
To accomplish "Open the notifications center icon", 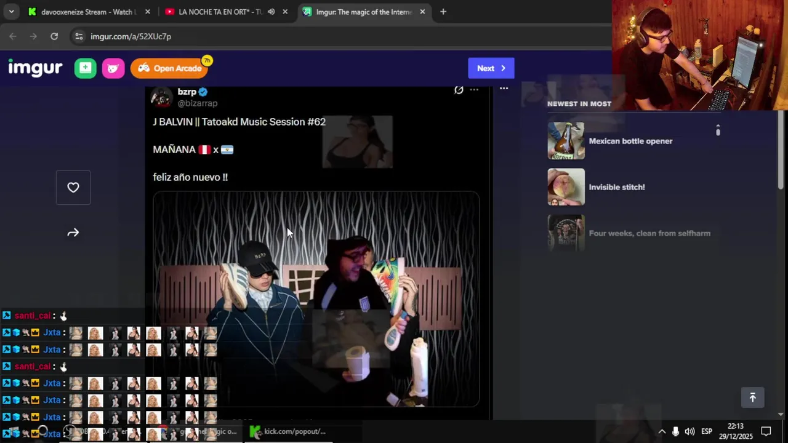I will [x=766, y=431].
